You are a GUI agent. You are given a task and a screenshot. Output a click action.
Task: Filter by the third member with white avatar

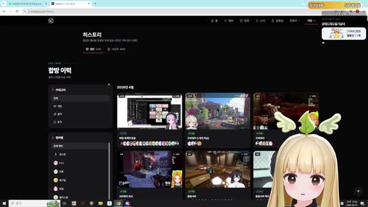[79, 171]
